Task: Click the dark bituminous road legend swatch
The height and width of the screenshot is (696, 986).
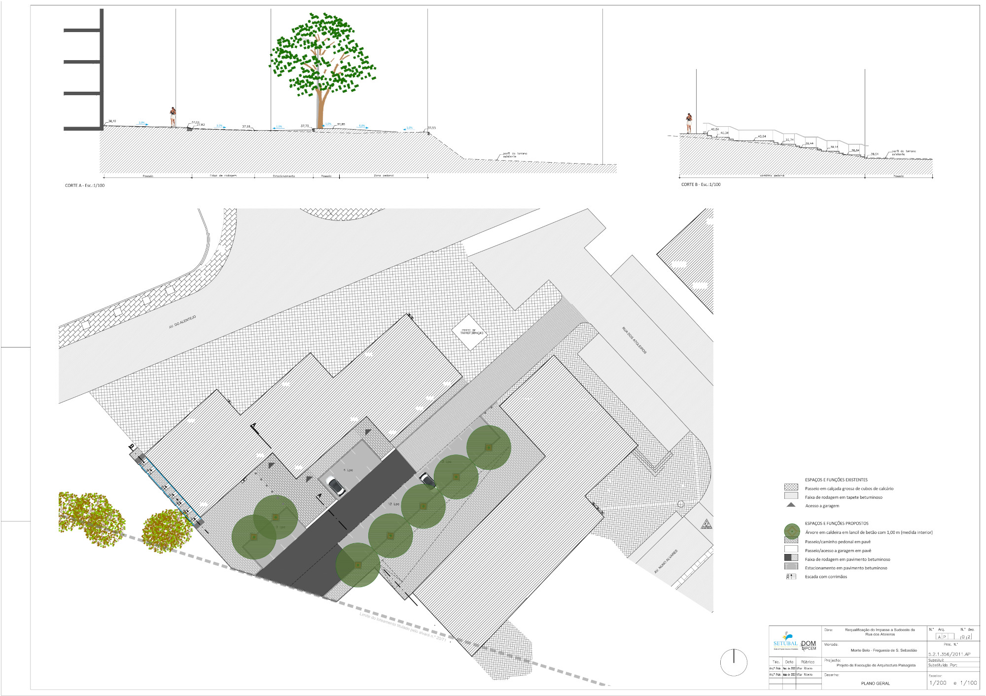Action: 791,558
